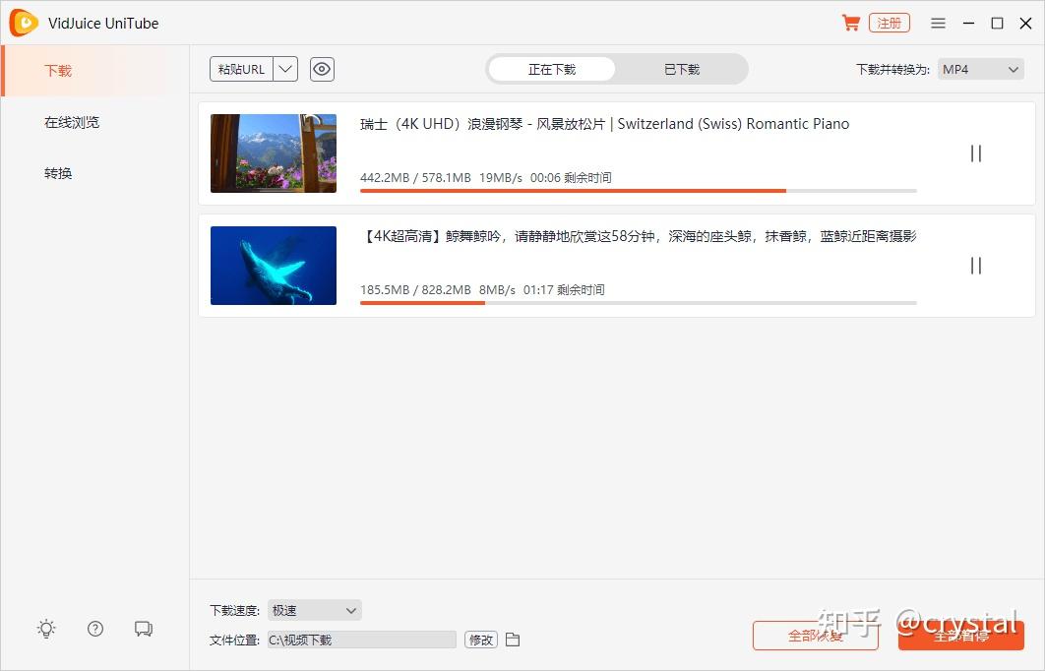This screenshot has height=671, width=1045.
Task: Click the Switzerland download progress bar
Action: tap(640, 190)
